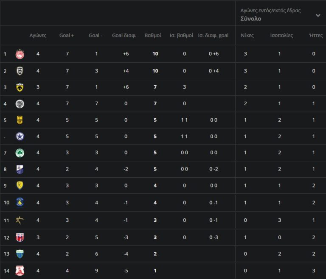Image resolution: width=326 pixels, height=279 pixels.
Task: Click the blue-and-white striped crest in eighth place
Action: (x=20, y=169)
